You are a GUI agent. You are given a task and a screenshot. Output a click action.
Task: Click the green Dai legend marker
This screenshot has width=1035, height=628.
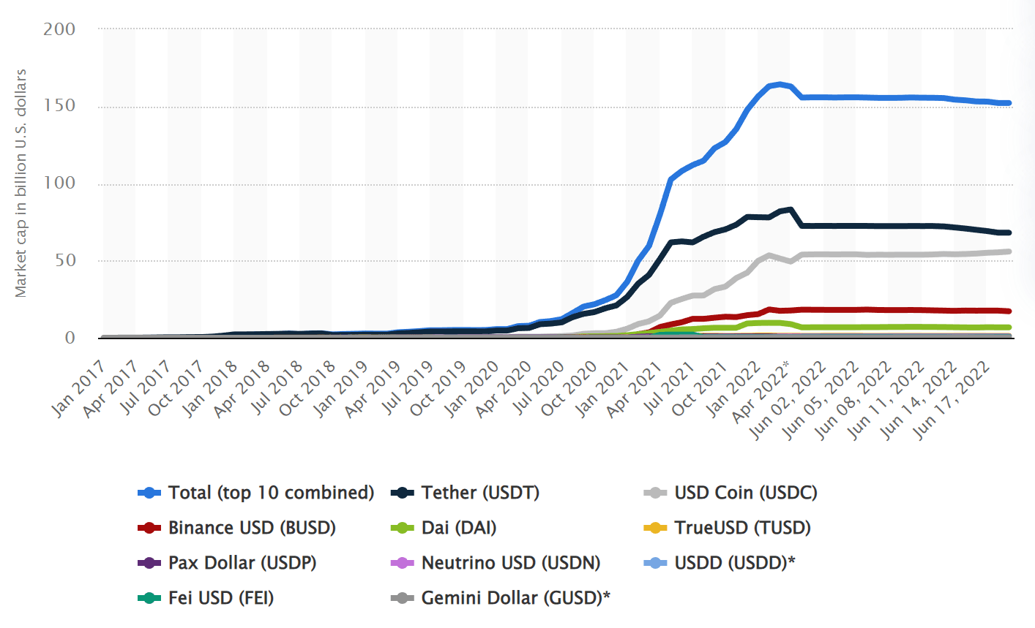coord(403,528)
